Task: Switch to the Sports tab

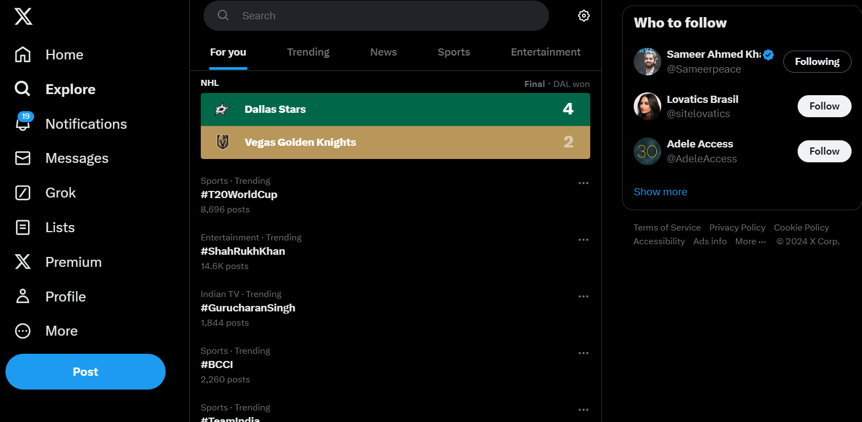Action: [454, 52]
